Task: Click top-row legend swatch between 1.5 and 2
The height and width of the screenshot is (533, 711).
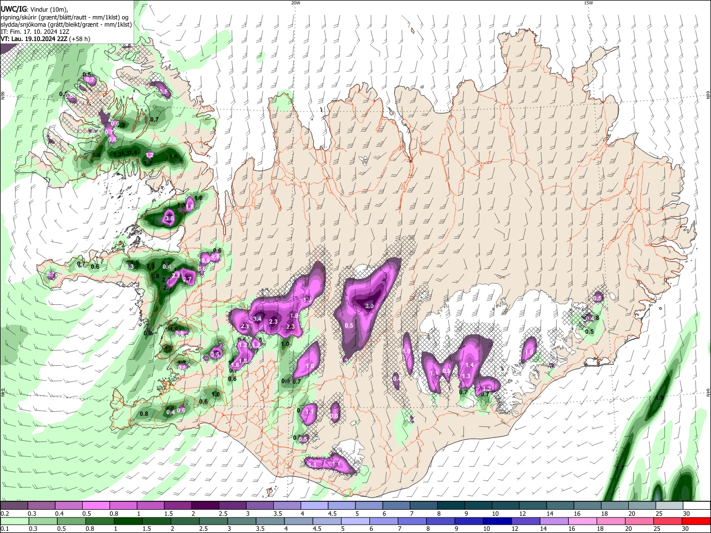Action: tap(178, 506)
